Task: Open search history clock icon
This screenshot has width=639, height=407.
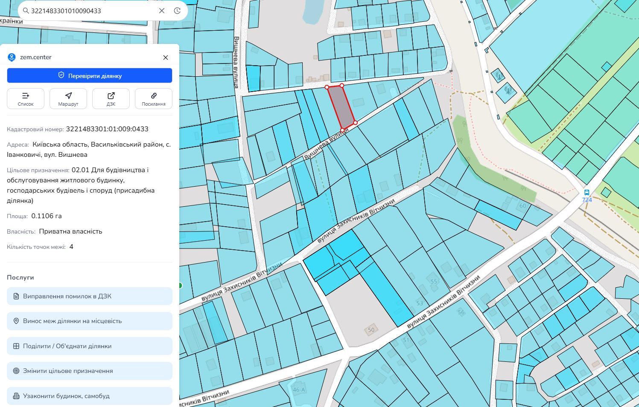Action: (177, 11)
